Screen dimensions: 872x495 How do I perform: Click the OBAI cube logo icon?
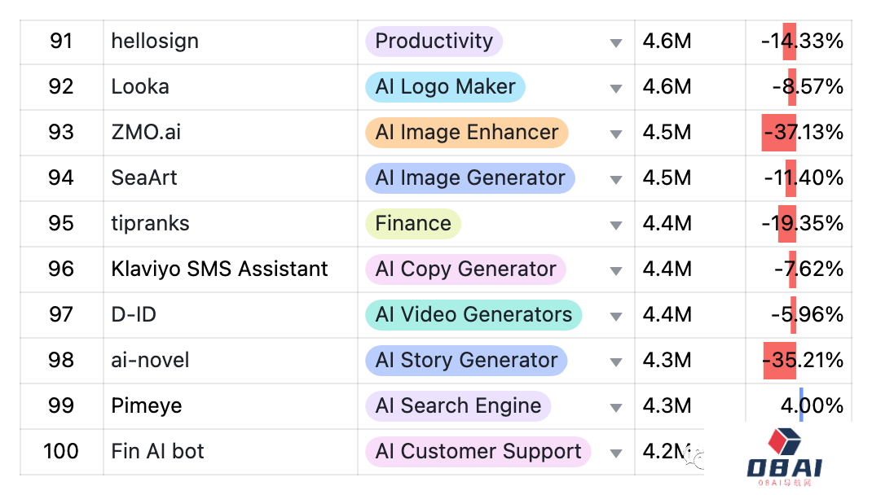point(785,442)
